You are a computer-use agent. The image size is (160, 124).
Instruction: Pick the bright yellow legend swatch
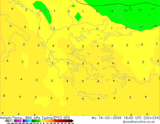click(41, 121)
